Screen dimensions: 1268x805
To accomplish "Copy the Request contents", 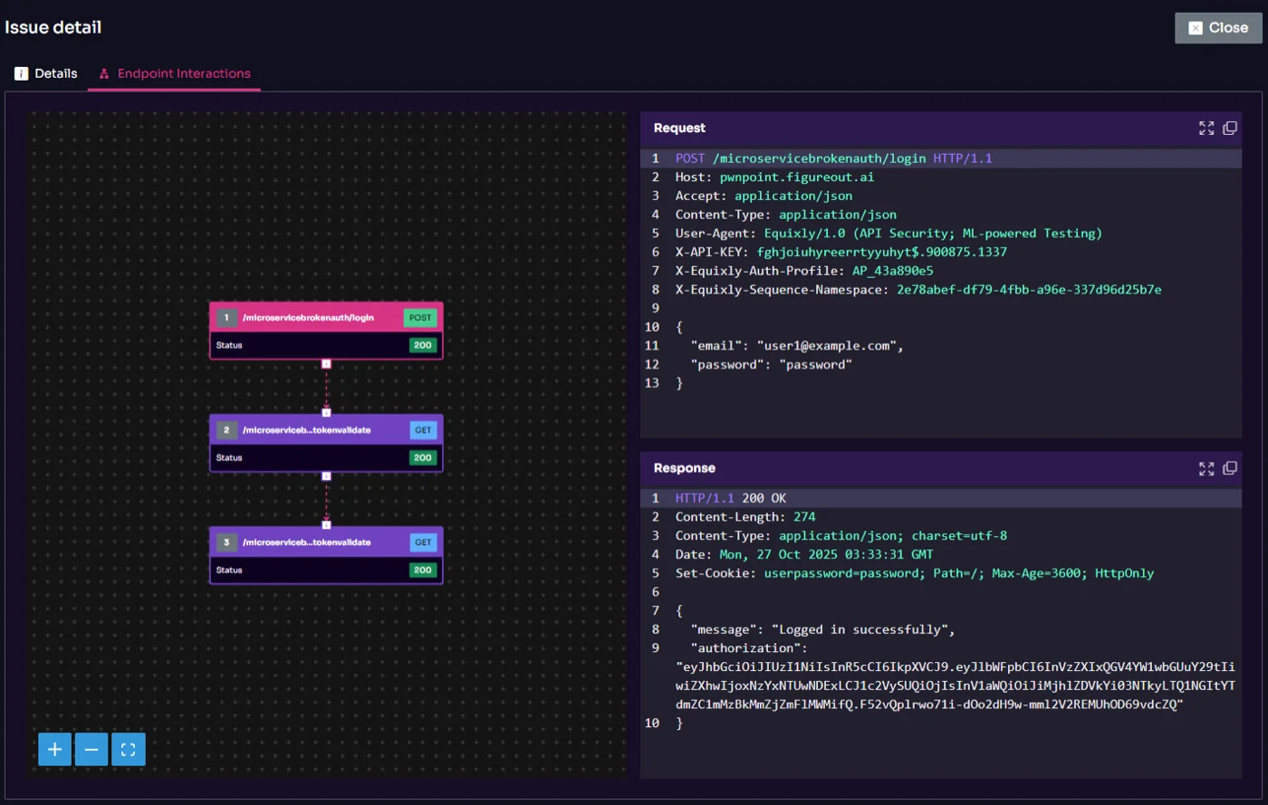I will tap(1230, 128).
